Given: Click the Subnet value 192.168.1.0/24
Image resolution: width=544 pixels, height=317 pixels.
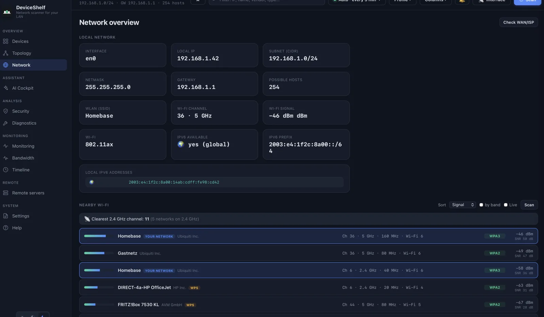Looking at the screenshot, I should click(293, 59).
